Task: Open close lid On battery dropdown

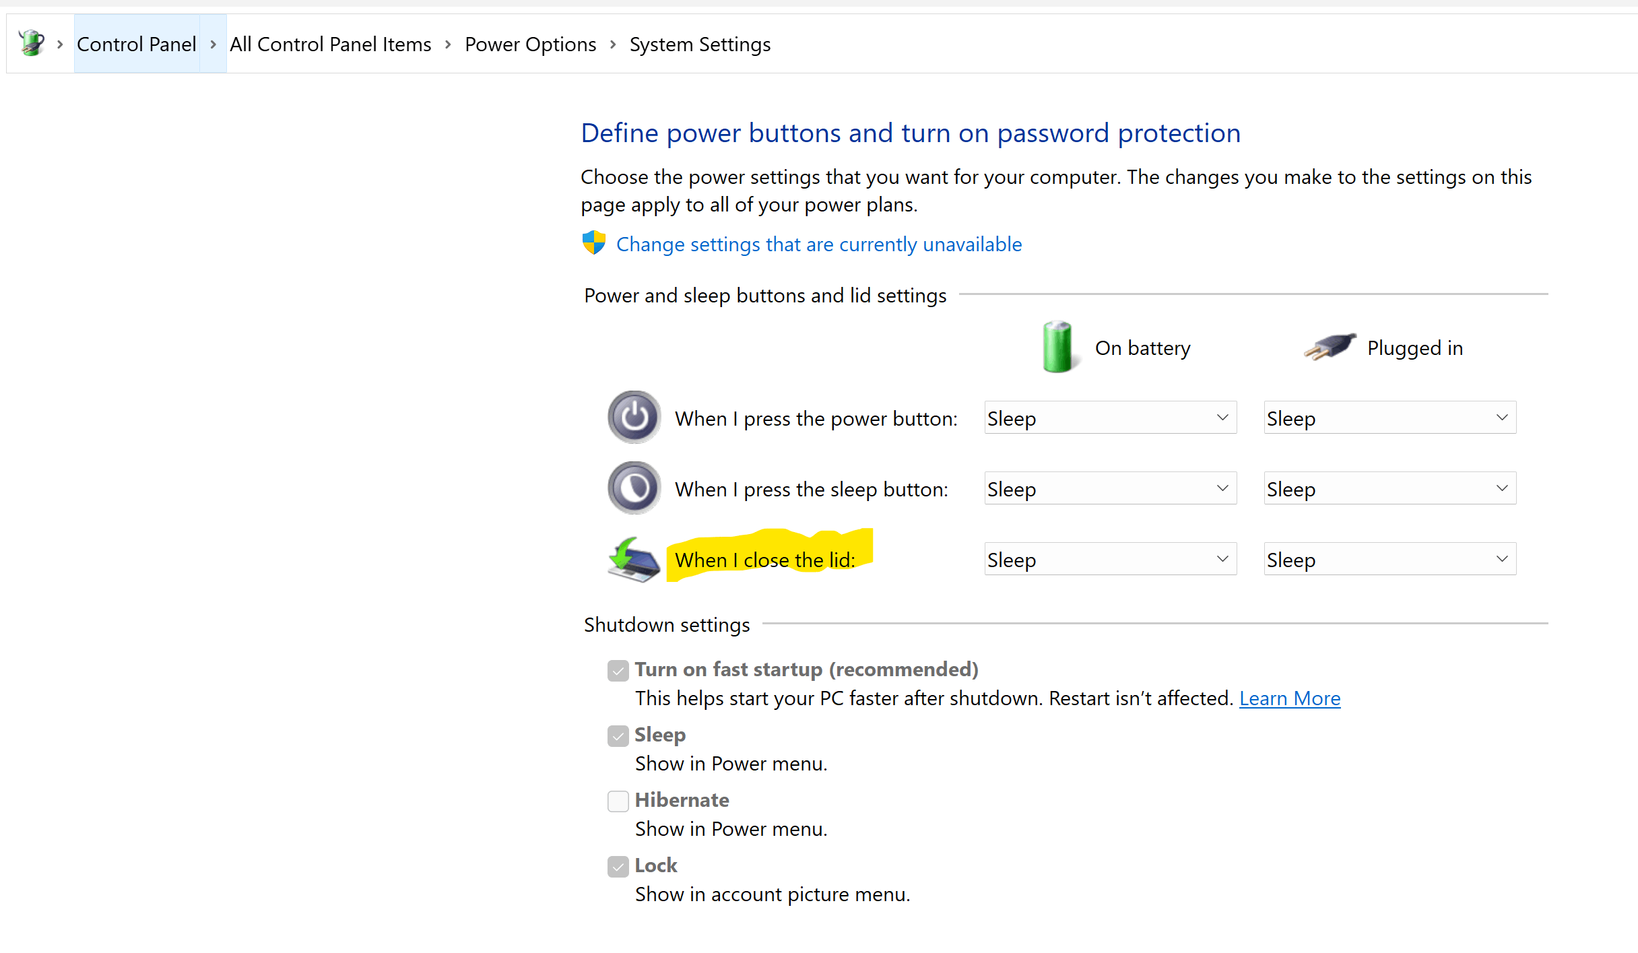Action: 1110,559
